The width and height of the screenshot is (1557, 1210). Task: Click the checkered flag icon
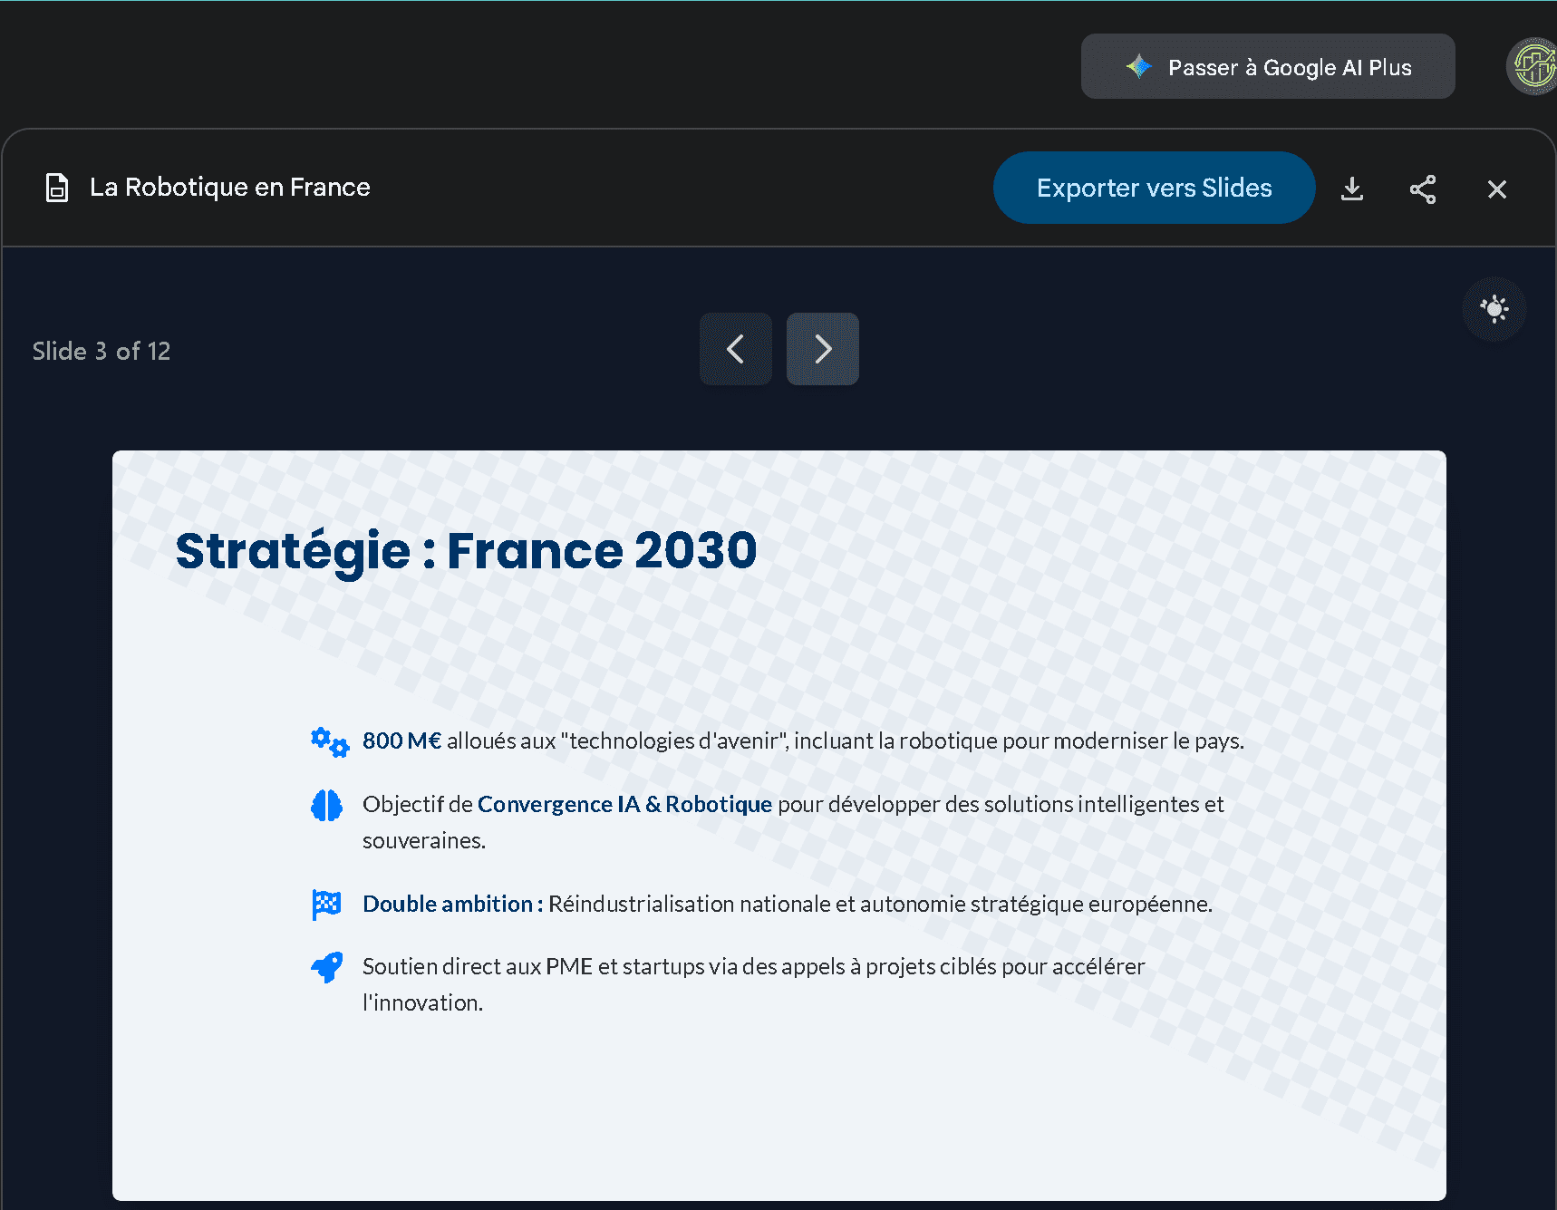pos(326,904)
